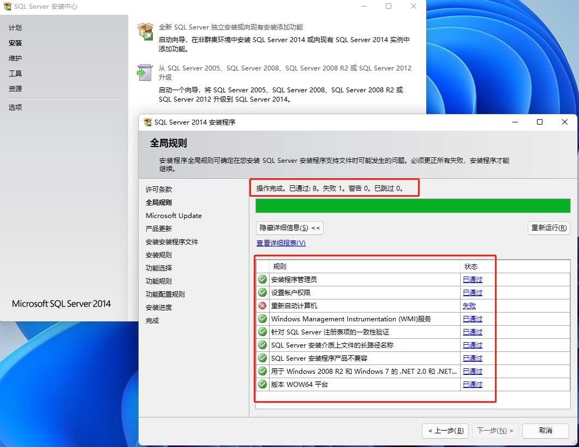Select 安装进度 step in setup sidebar
579x447 pixels.
click(159, 307)
